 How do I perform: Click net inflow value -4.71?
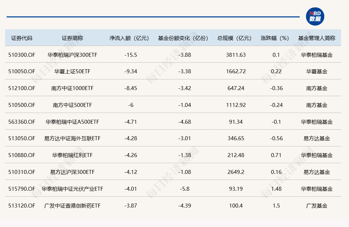(131, 122)
